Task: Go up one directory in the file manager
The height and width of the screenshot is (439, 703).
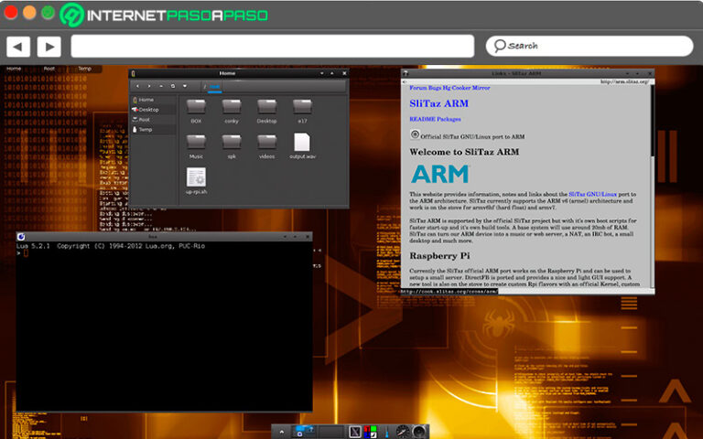Action: pyautogui.click(x=161, y=86)
